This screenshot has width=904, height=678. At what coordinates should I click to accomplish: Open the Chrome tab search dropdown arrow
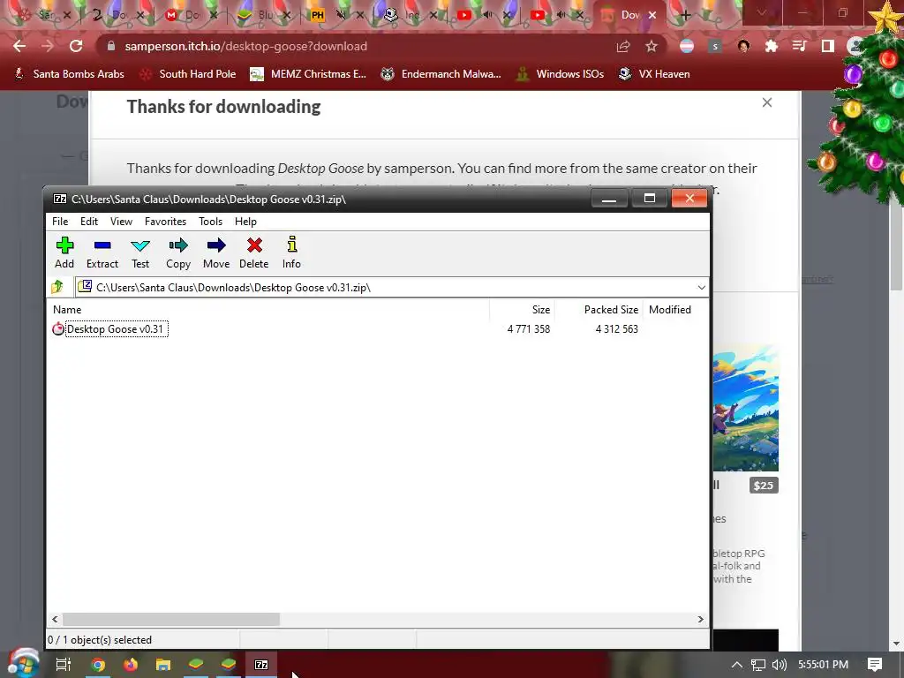click(x=762, y=12)
